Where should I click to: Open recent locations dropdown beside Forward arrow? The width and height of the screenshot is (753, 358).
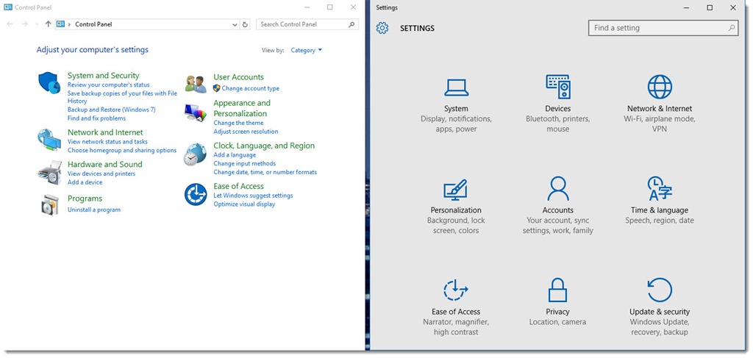click(37, 24)
